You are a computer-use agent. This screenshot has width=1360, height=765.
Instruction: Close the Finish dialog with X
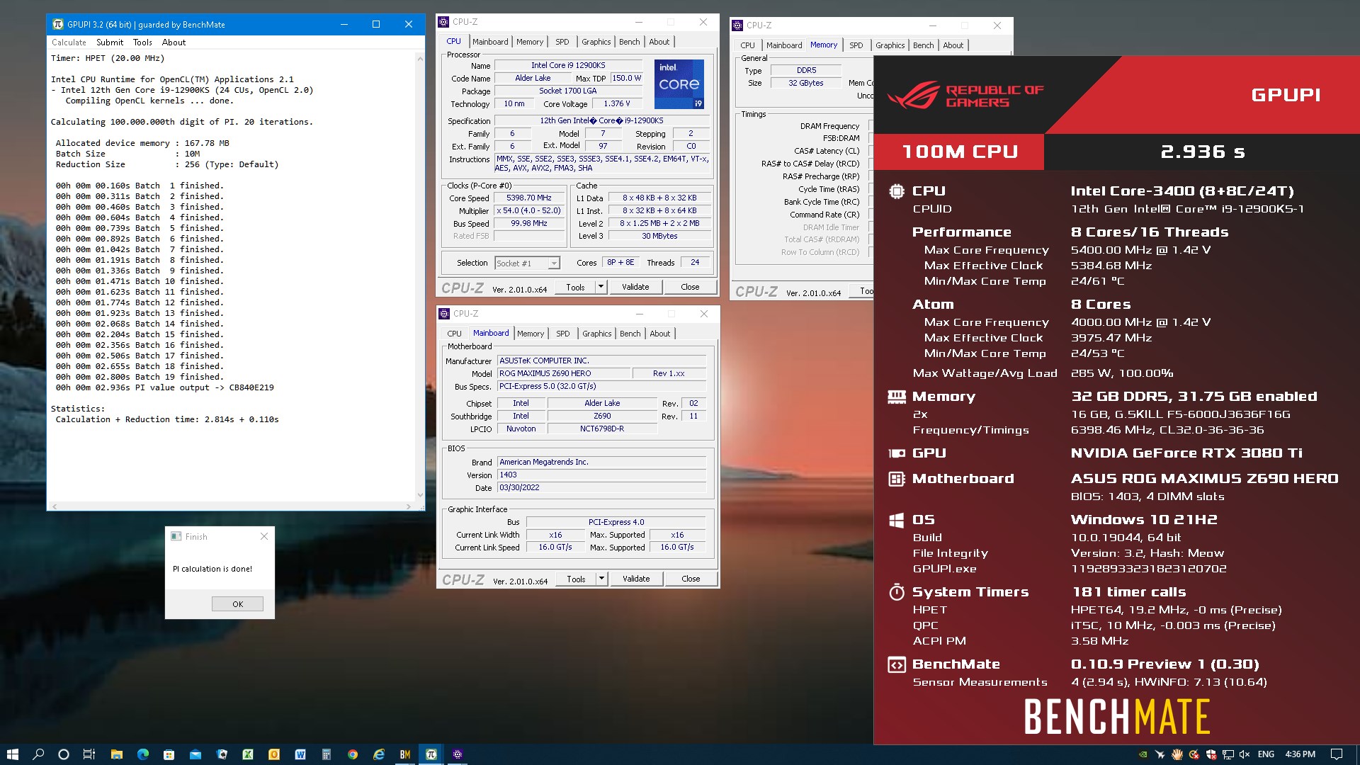264,536
